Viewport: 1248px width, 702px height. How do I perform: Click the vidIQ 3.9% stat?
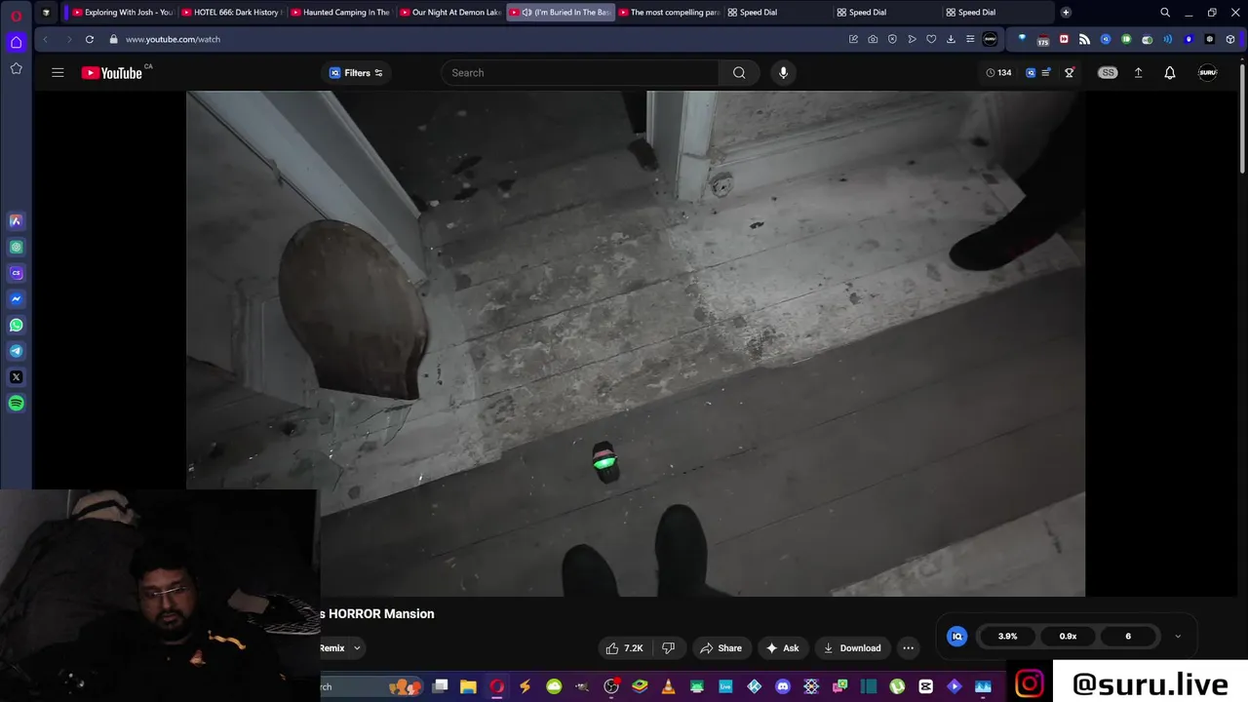pos(1007,637)
